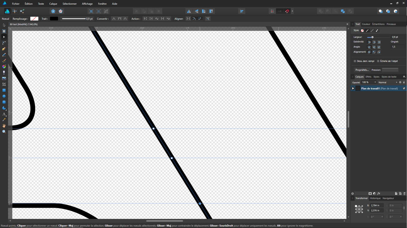
Task: Flip selection horizontally
Action: point(189,11)
